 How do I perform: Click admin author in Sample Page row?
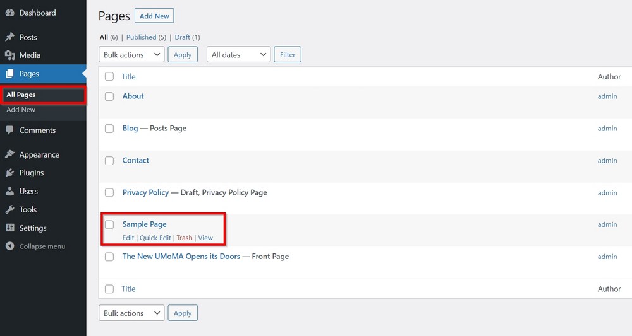607,224
